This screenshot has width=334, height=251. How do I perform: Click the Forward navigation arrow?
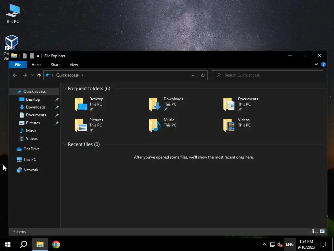[x=25, y=75]
